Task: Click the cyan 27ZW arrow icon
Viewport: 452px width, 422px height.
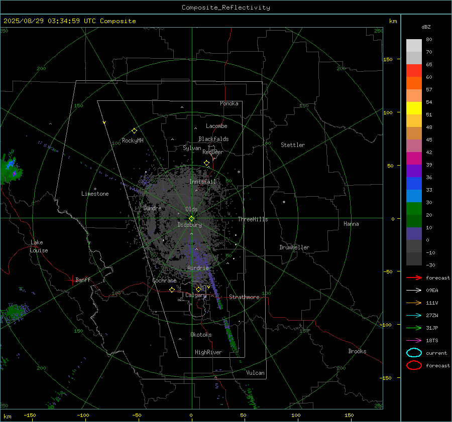Action: tap(414, 315)
